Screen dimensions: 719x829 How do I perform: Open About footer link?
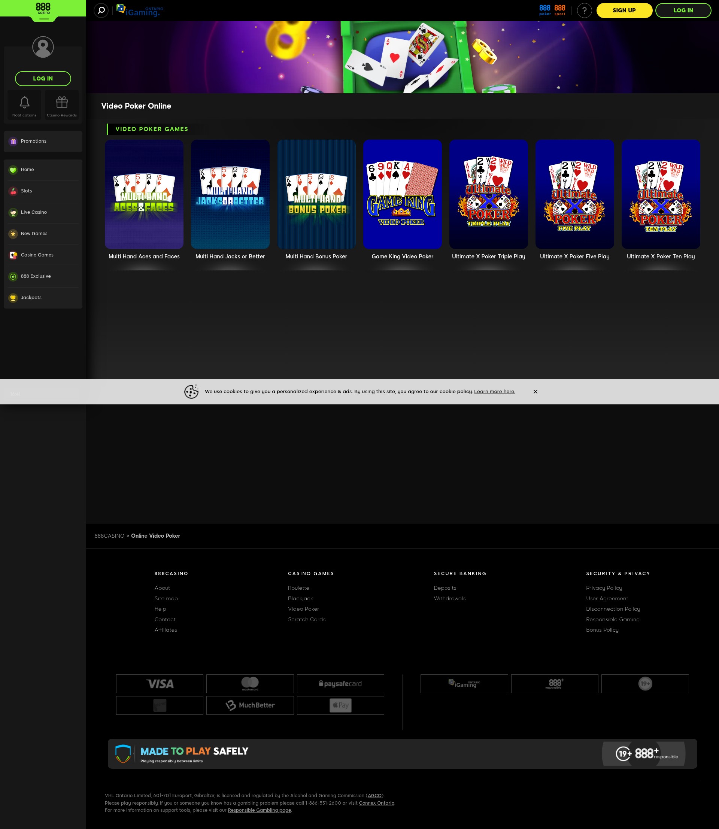click(162, 588)
